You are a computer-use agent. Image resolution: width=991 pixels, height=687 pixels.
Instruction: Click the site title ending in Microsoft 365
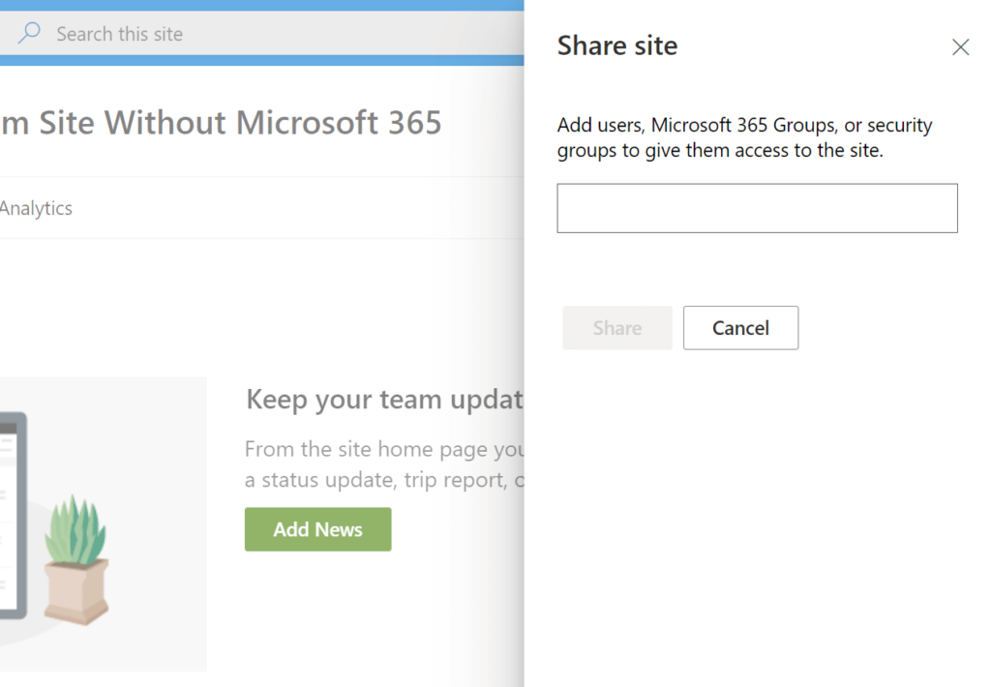point(221,122)
